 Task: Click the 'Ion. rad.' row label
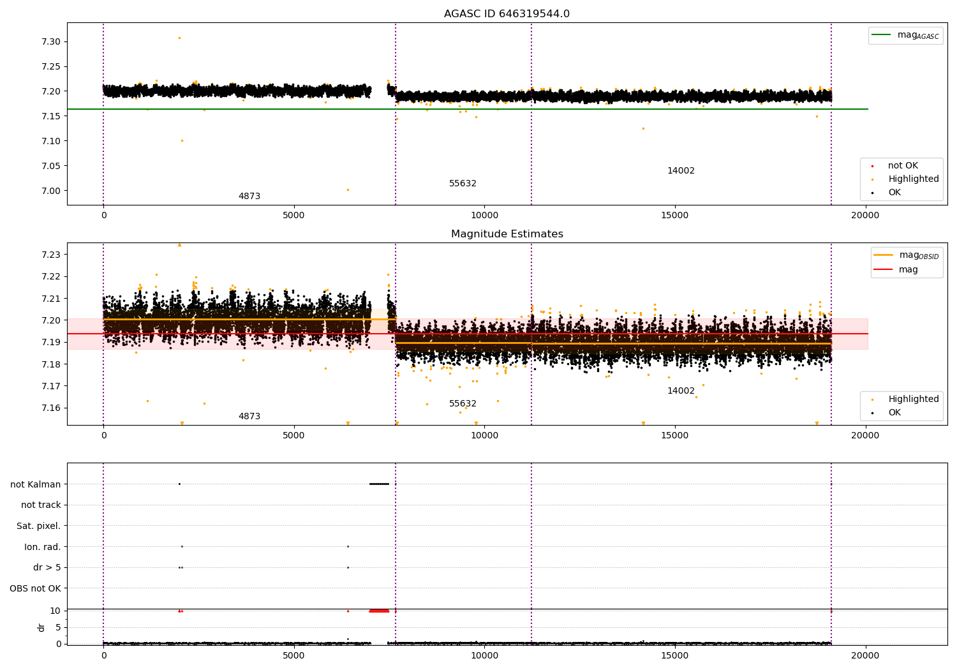click(42, 547)
